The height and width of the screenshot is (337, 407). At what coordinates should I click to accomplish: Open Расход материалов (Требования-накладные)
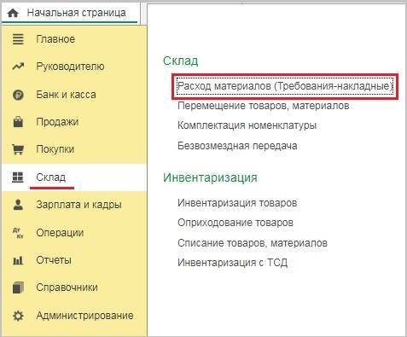pos(285,86)
